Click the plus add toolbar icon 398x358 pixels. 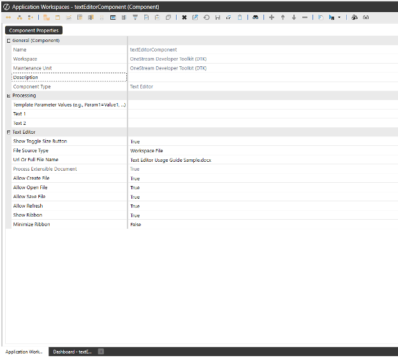click(x=272, y=17)
